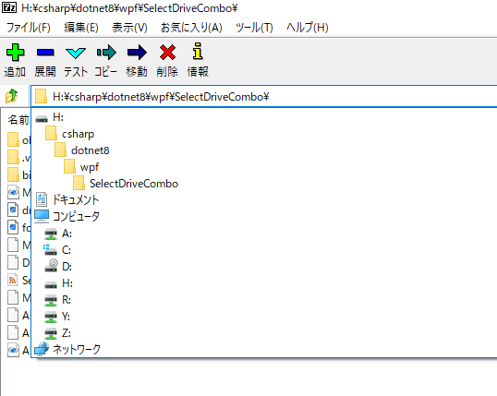Open the ツール(T) menu
The height and width of the screenshot is (396, 497).
(x=254, y=28)
